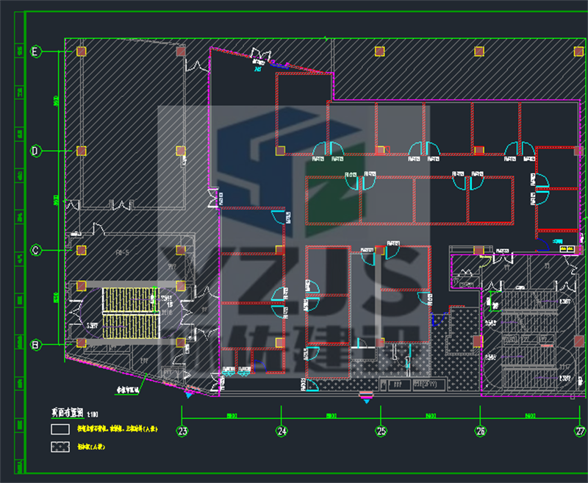The height and width of the screenshot is (483, 588).
Task: Select column grid bubble 24
Action: point(282,432)
